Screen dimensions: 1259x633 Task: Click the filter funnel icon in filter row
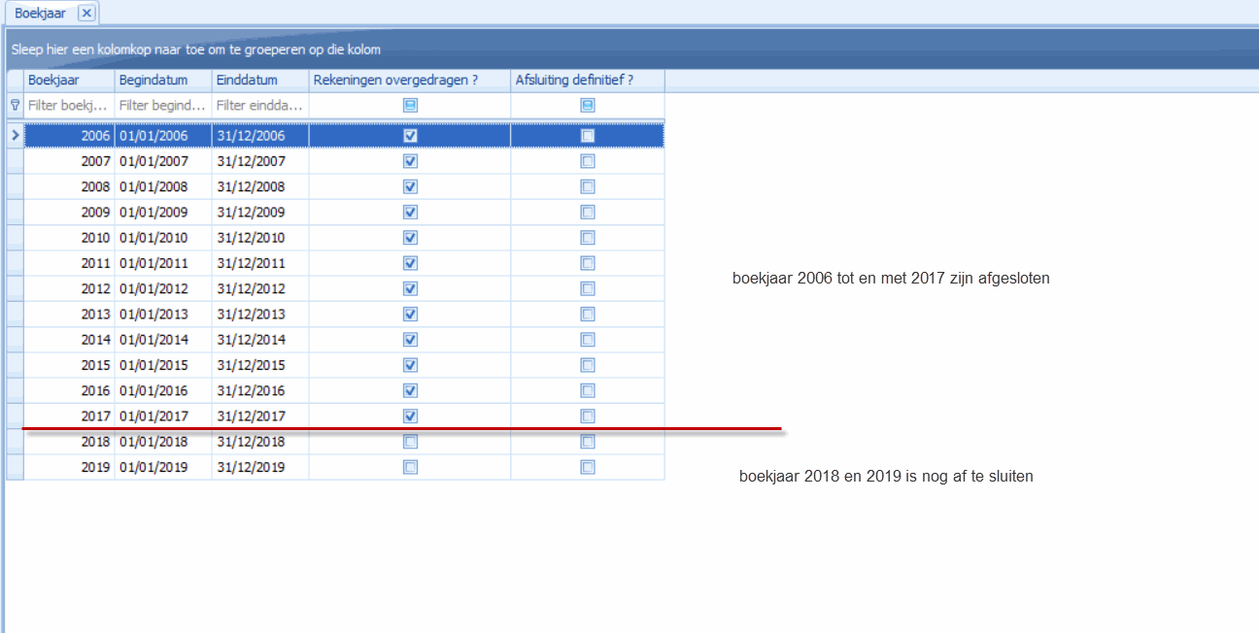(15, 105)
